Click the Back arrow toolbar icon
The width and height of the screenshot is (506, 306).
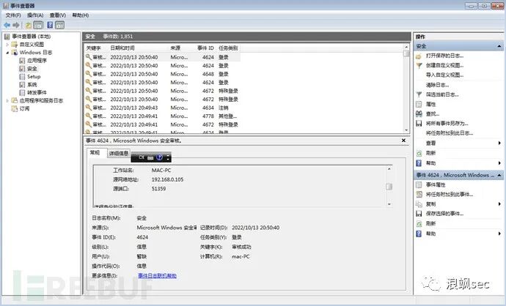[7, 25]
